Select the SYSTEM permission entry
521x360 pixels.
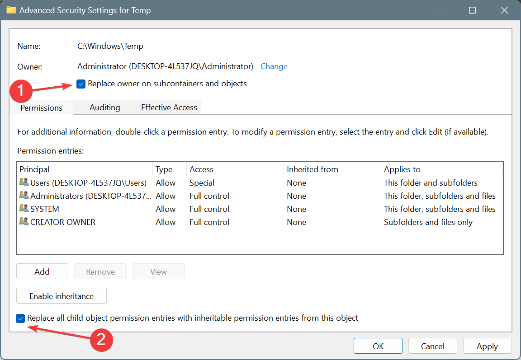[x=260, y=209]
